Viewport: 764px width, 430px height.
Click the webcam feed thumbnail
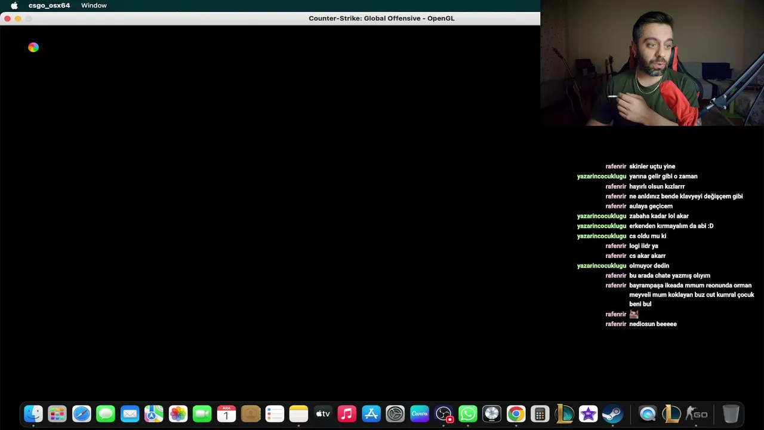point(652,63)
